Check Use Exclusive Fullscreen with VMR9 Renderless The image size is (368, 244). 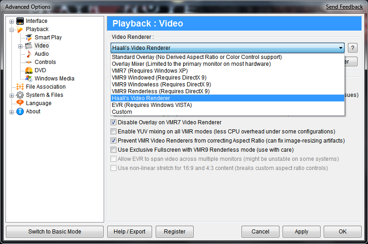113,150
